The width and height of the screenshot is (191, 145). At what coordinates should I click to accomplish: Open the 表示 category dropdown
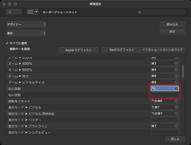pos(26,33)
